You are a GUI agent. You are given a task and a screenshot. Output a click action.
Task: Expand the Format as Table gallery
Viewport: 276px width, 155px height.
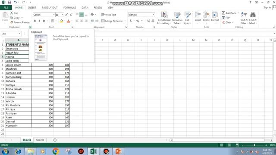tap(177, 18)
